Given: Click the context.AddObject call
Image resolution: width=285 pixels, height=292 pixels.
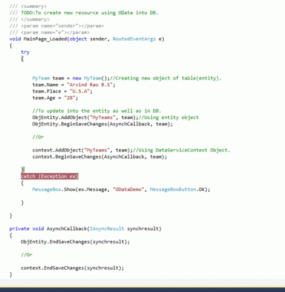Looking at the screenshot, I should 82,150.
